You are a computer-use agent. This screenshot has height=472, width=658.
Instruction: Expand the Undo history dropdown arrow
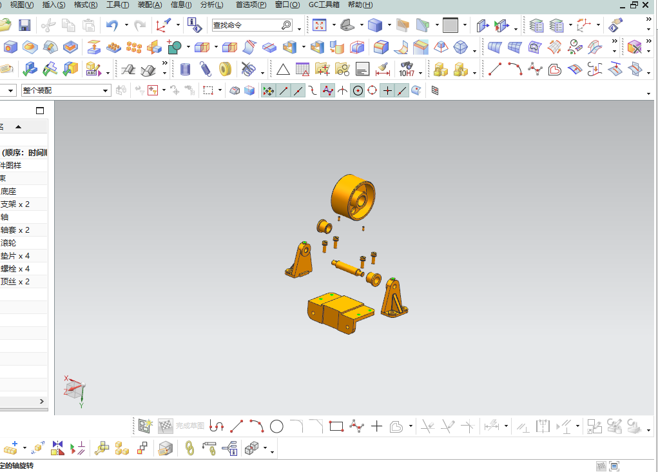pyautogui.click(x=126, y=25)
